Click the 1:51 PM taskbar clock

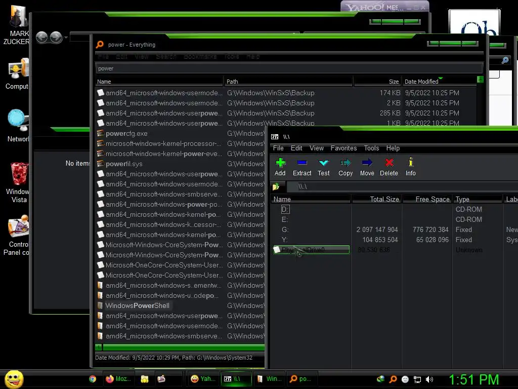pyautogui.click(x=473, y=380)
